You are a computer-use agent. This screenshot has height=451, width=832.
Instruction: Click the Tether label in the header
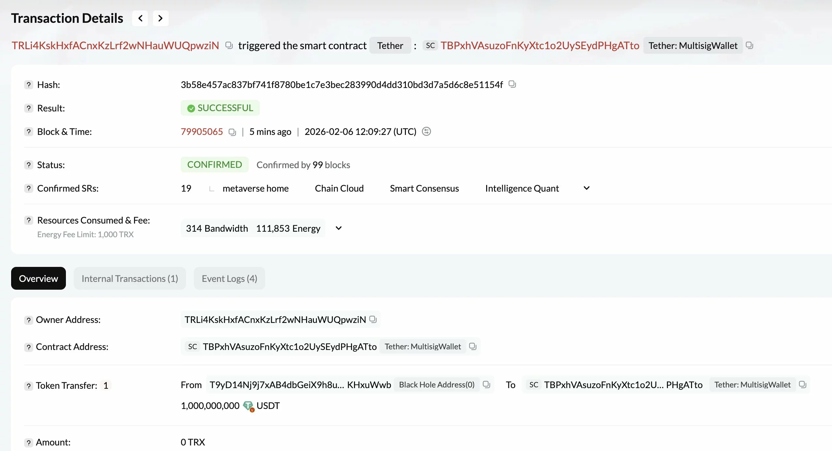click(390, 45)
